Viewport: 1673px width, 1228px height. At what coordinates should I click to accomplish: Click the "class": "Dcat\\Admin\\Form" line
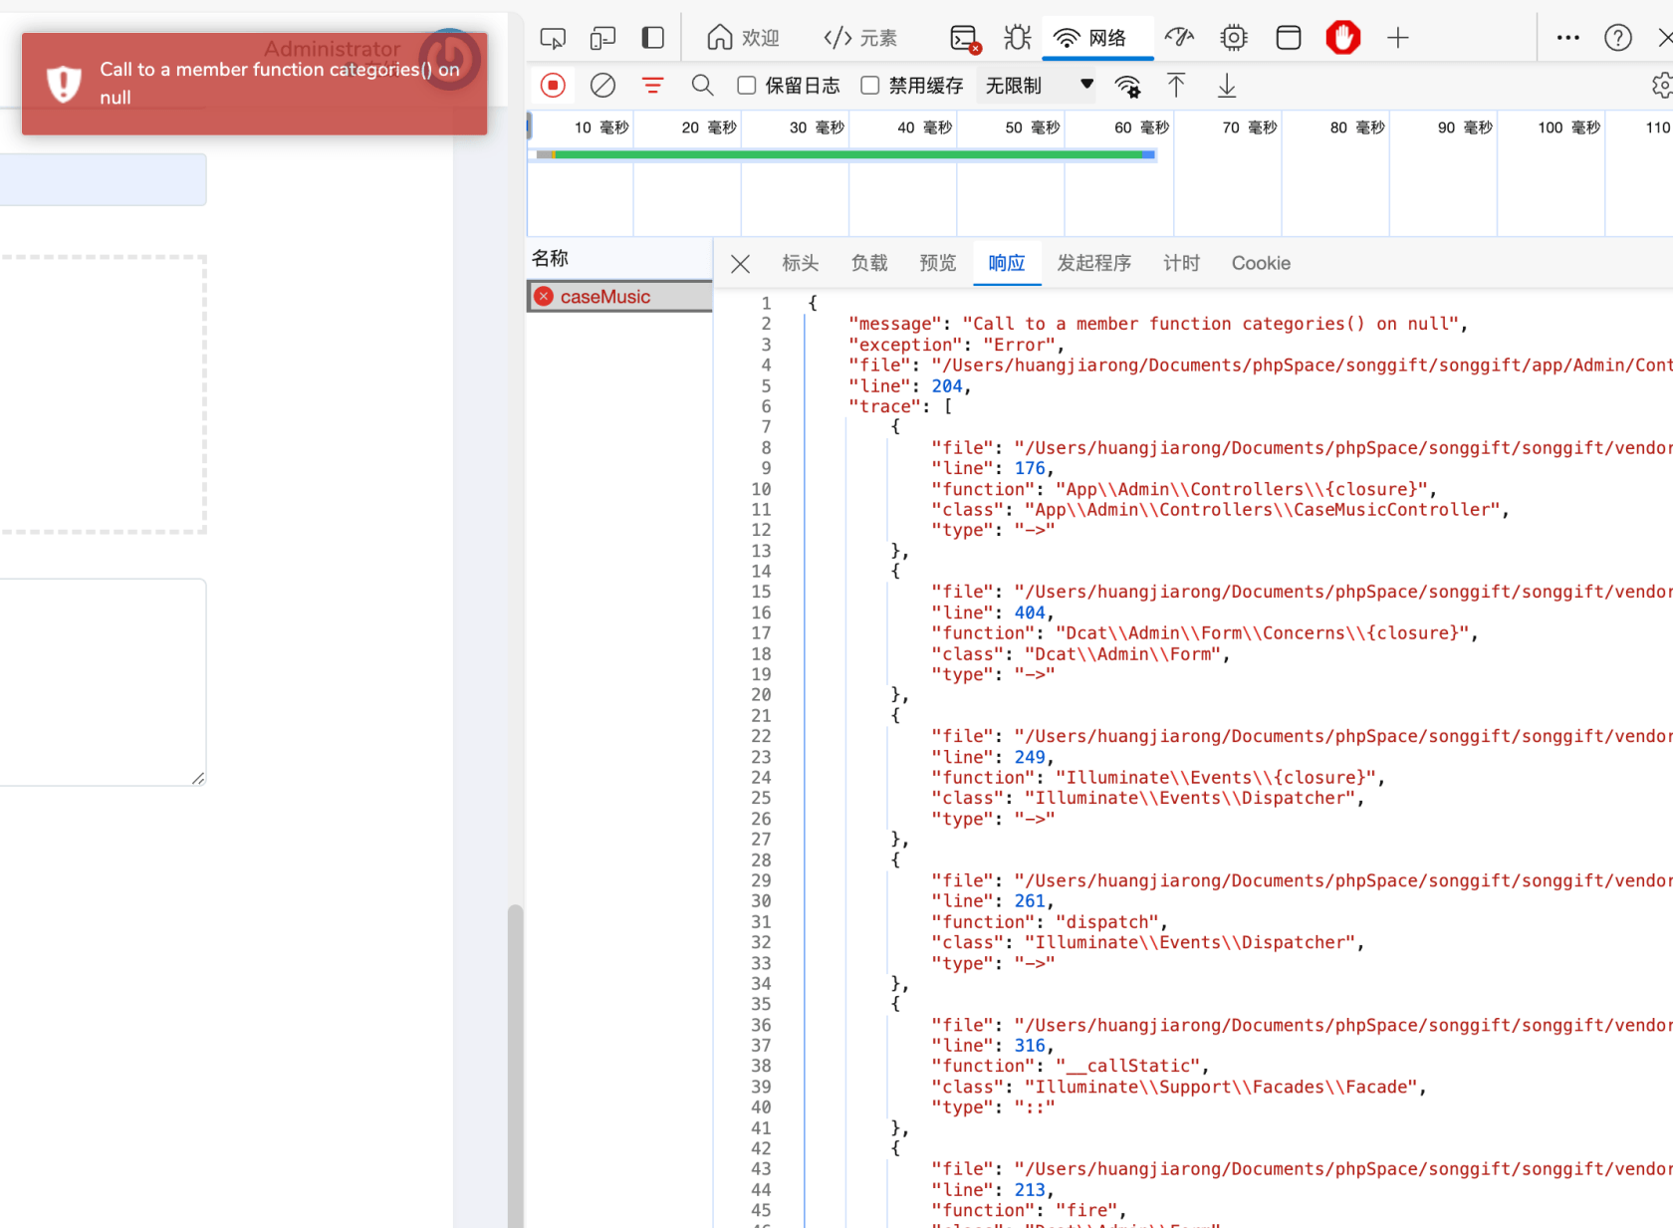coord(1080,654)
